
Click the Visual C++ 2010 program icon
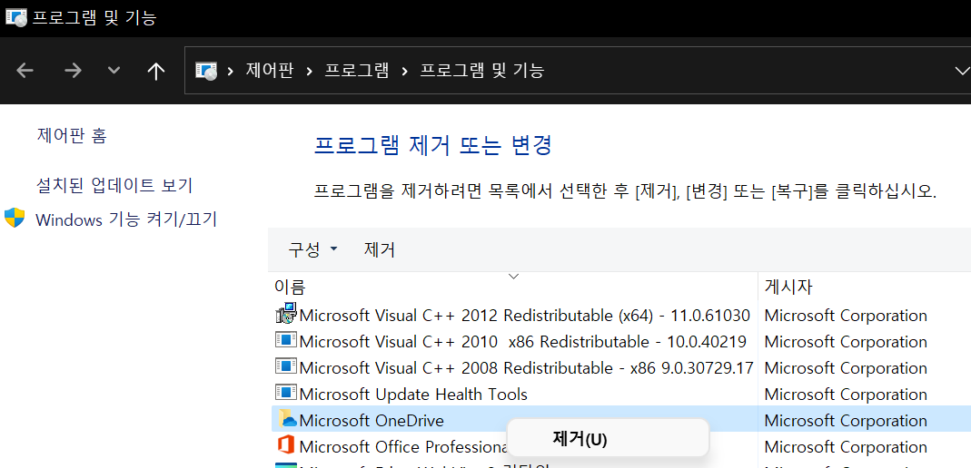click(x=286, y=339)
